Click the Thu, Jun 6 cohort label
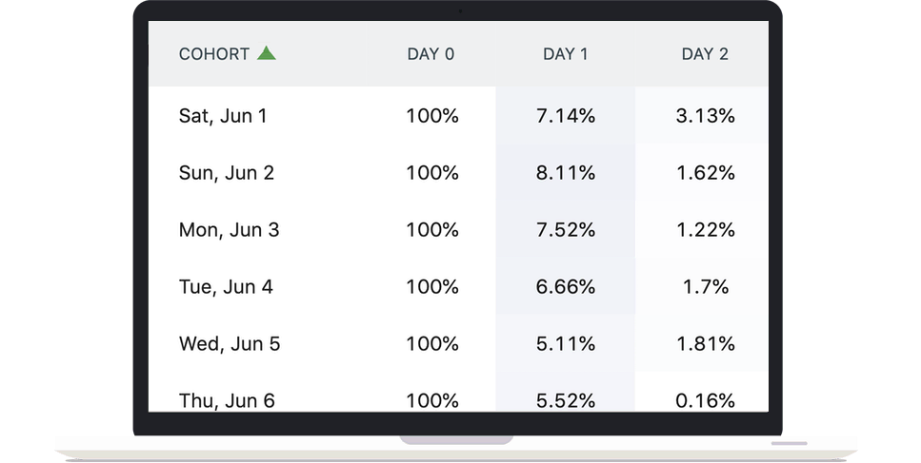Viewport: 921px width, 463px height. (x=227, y=400)
